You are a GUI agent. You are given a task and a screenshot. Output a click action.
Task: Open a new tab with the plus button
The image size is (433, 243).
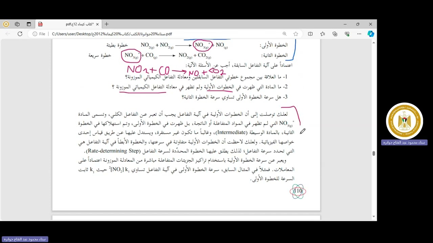107,24
